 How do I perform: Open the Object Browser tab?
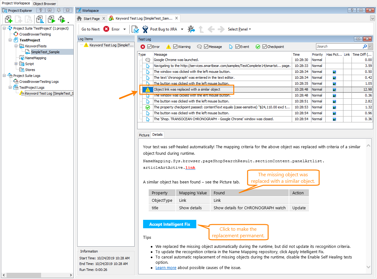pos(44,3)
